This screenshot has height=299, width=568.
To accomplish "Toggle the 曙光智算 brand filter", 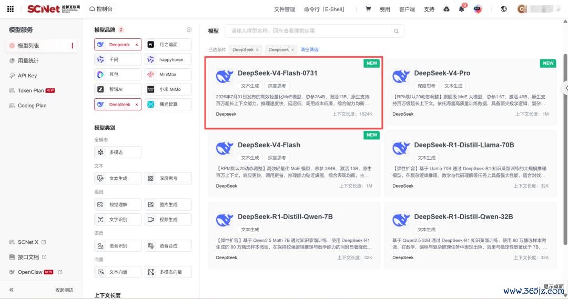I will point(168,104).
